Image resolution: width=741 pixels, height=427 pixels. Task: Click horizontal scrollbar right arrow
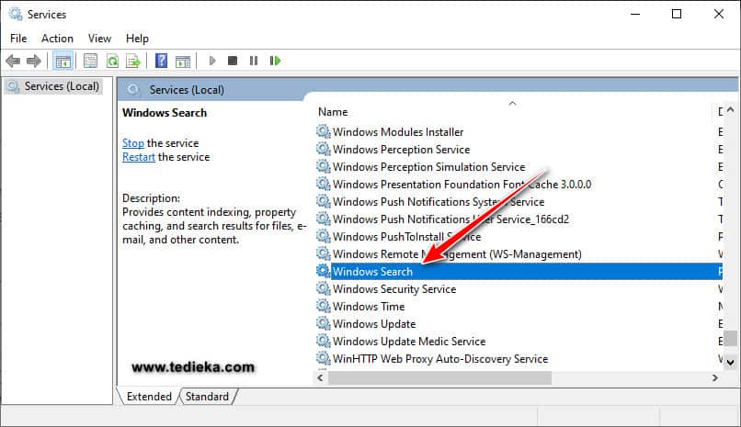coord(715,378)
